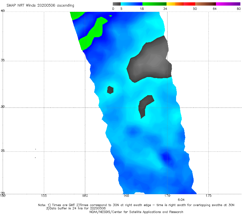Click the longitude label '155'

(44, 196)
